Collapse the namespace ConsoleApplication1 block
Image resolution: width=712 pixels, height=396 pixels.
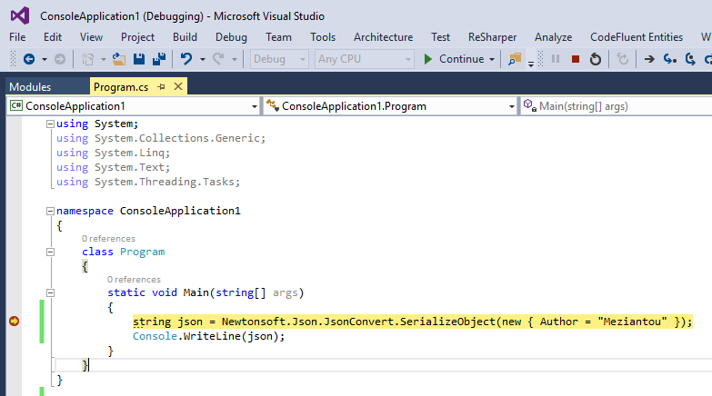point(51,211)
